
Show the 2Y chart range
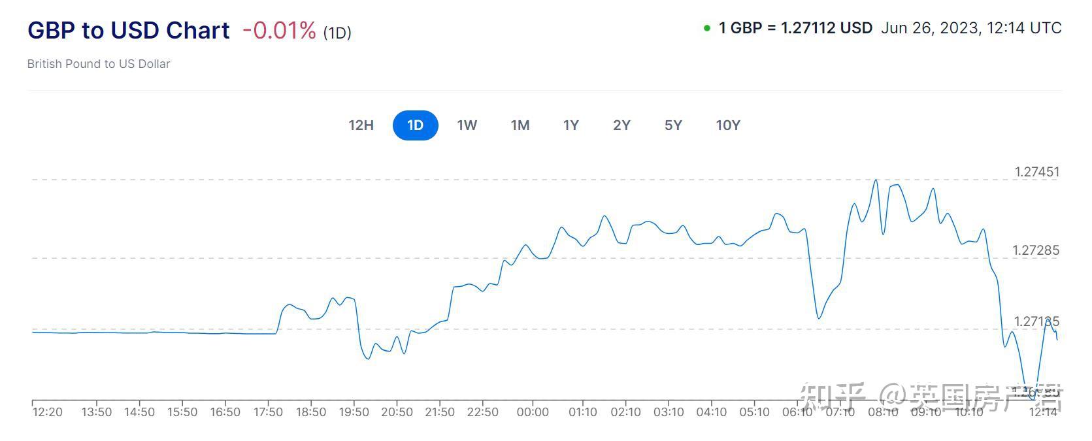point(621,125)
